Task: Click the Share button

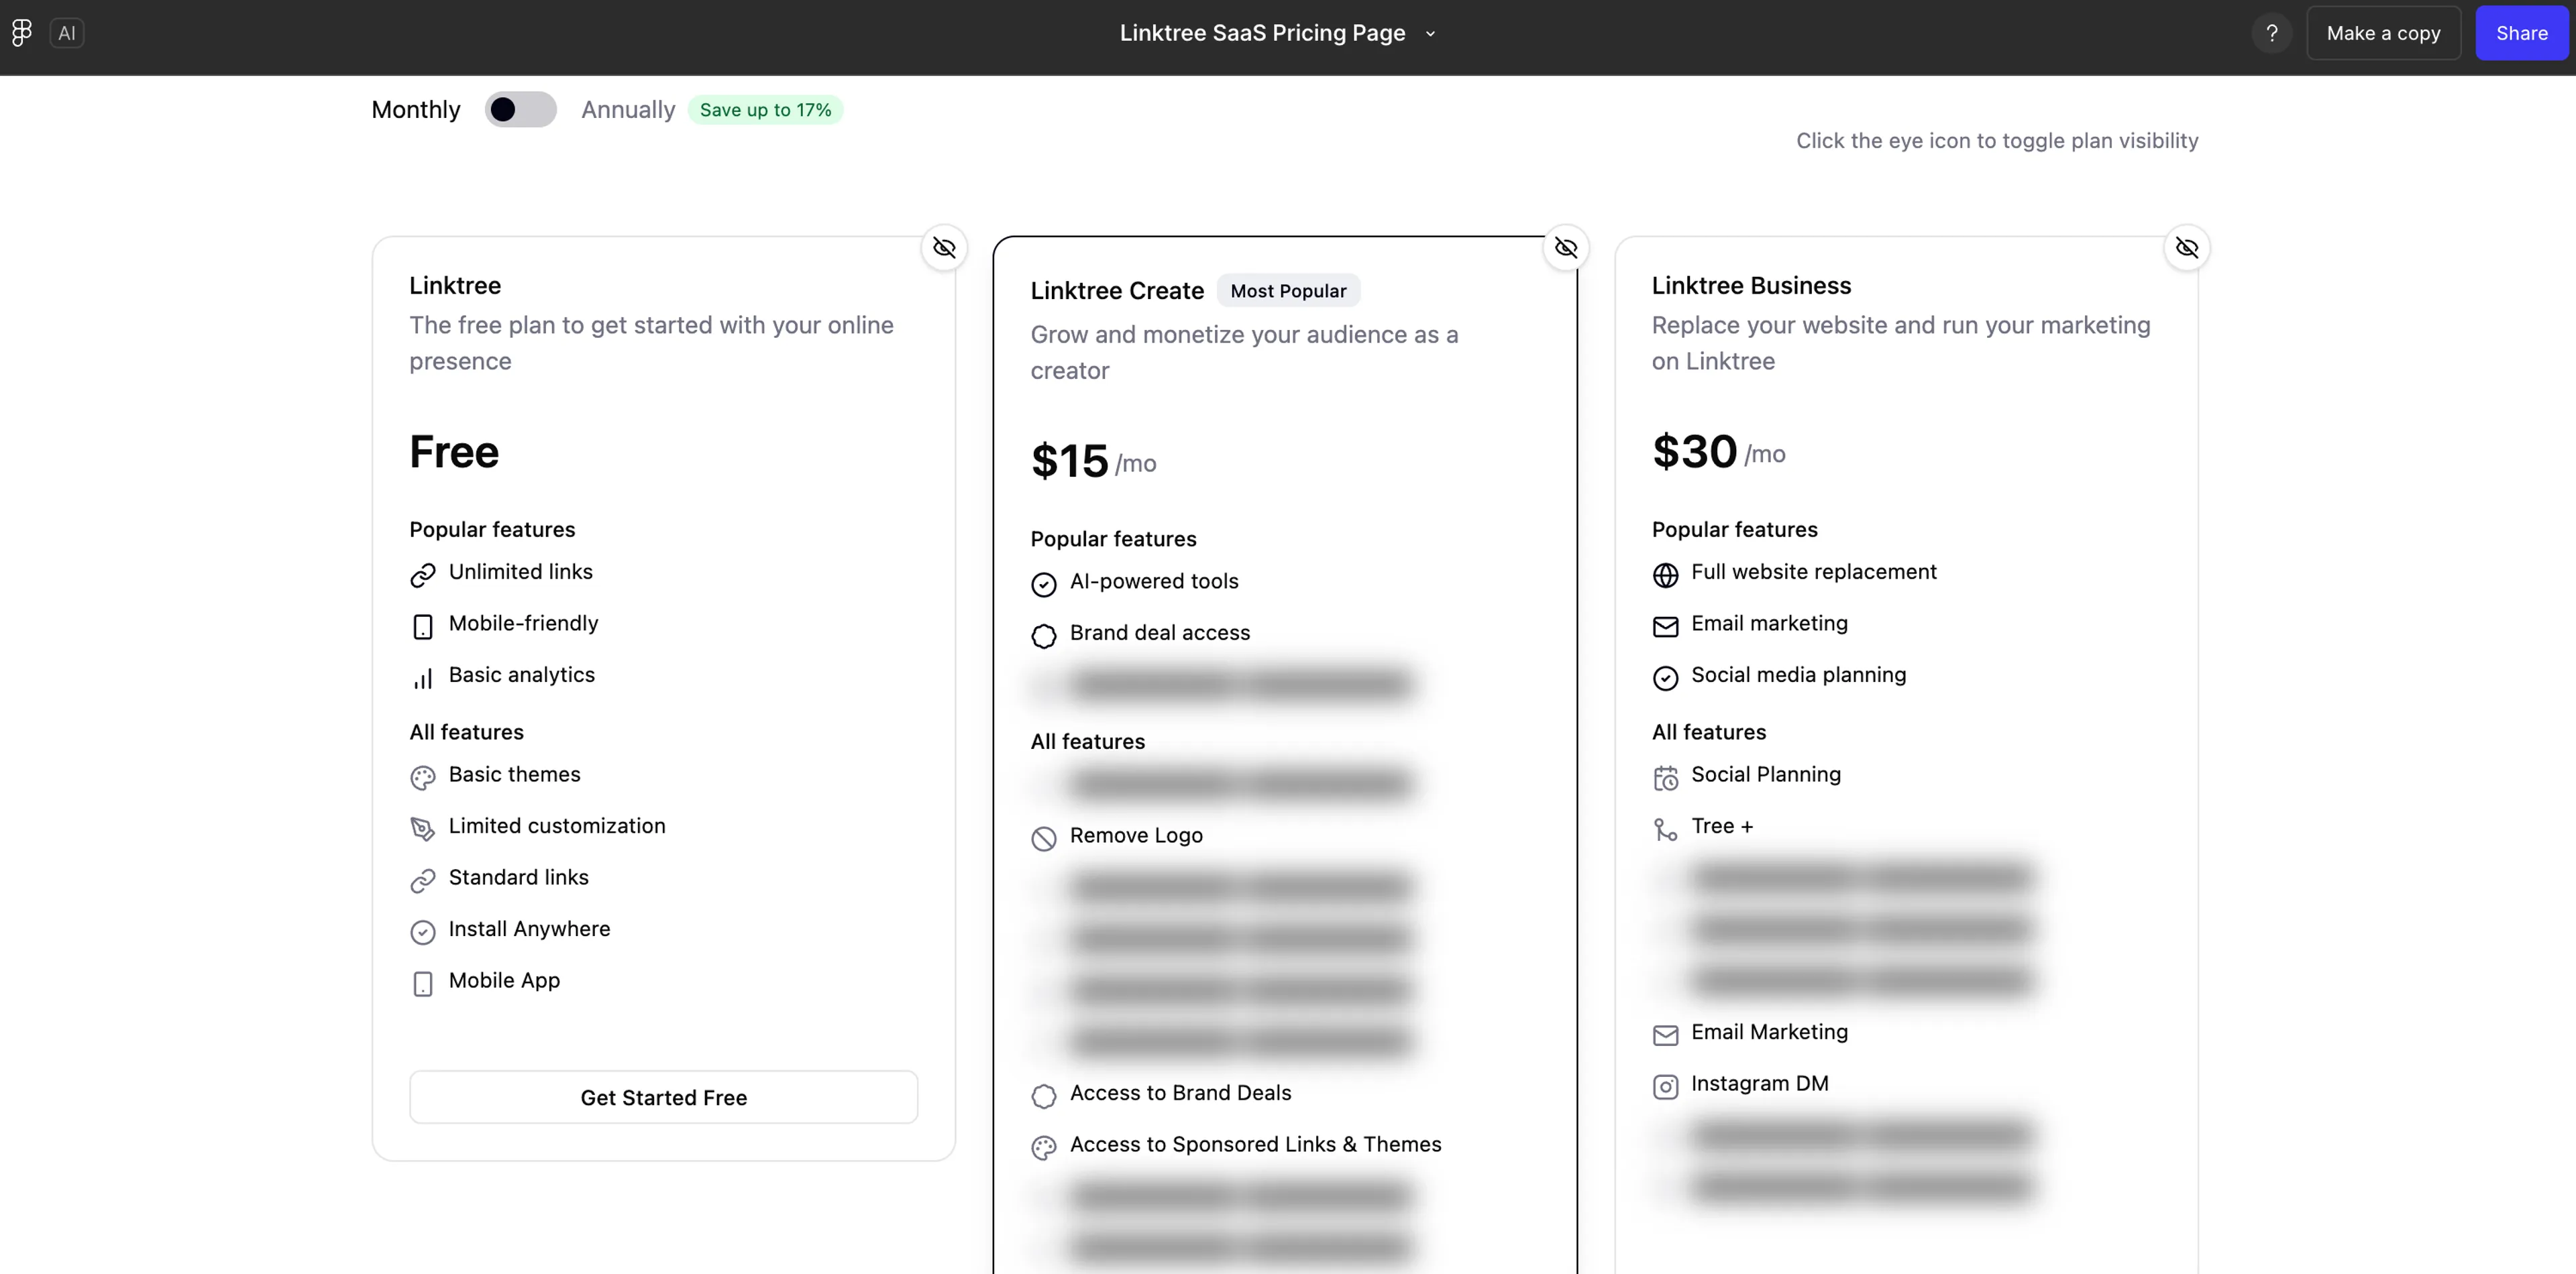Action: click(2521, 33)
